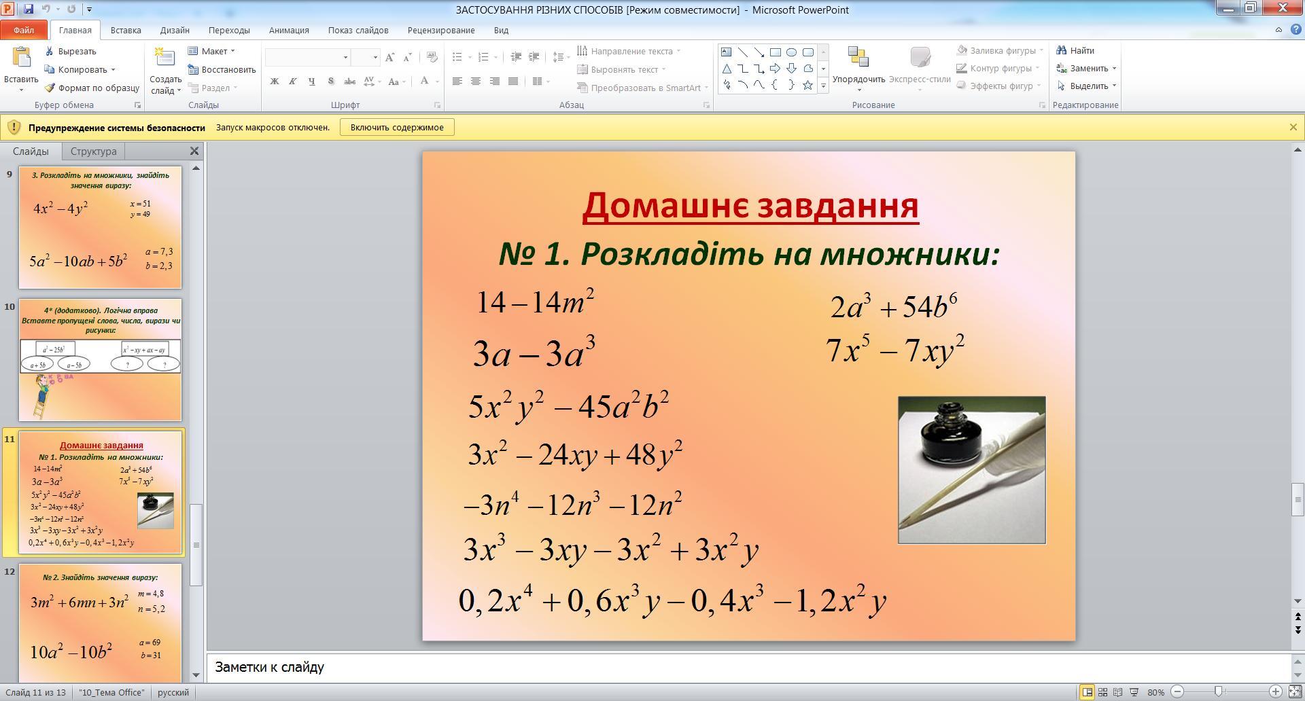Click the 80% zoom level indicator
The width and height of the screenshot is (1305, 701).
coord(1156,692)
